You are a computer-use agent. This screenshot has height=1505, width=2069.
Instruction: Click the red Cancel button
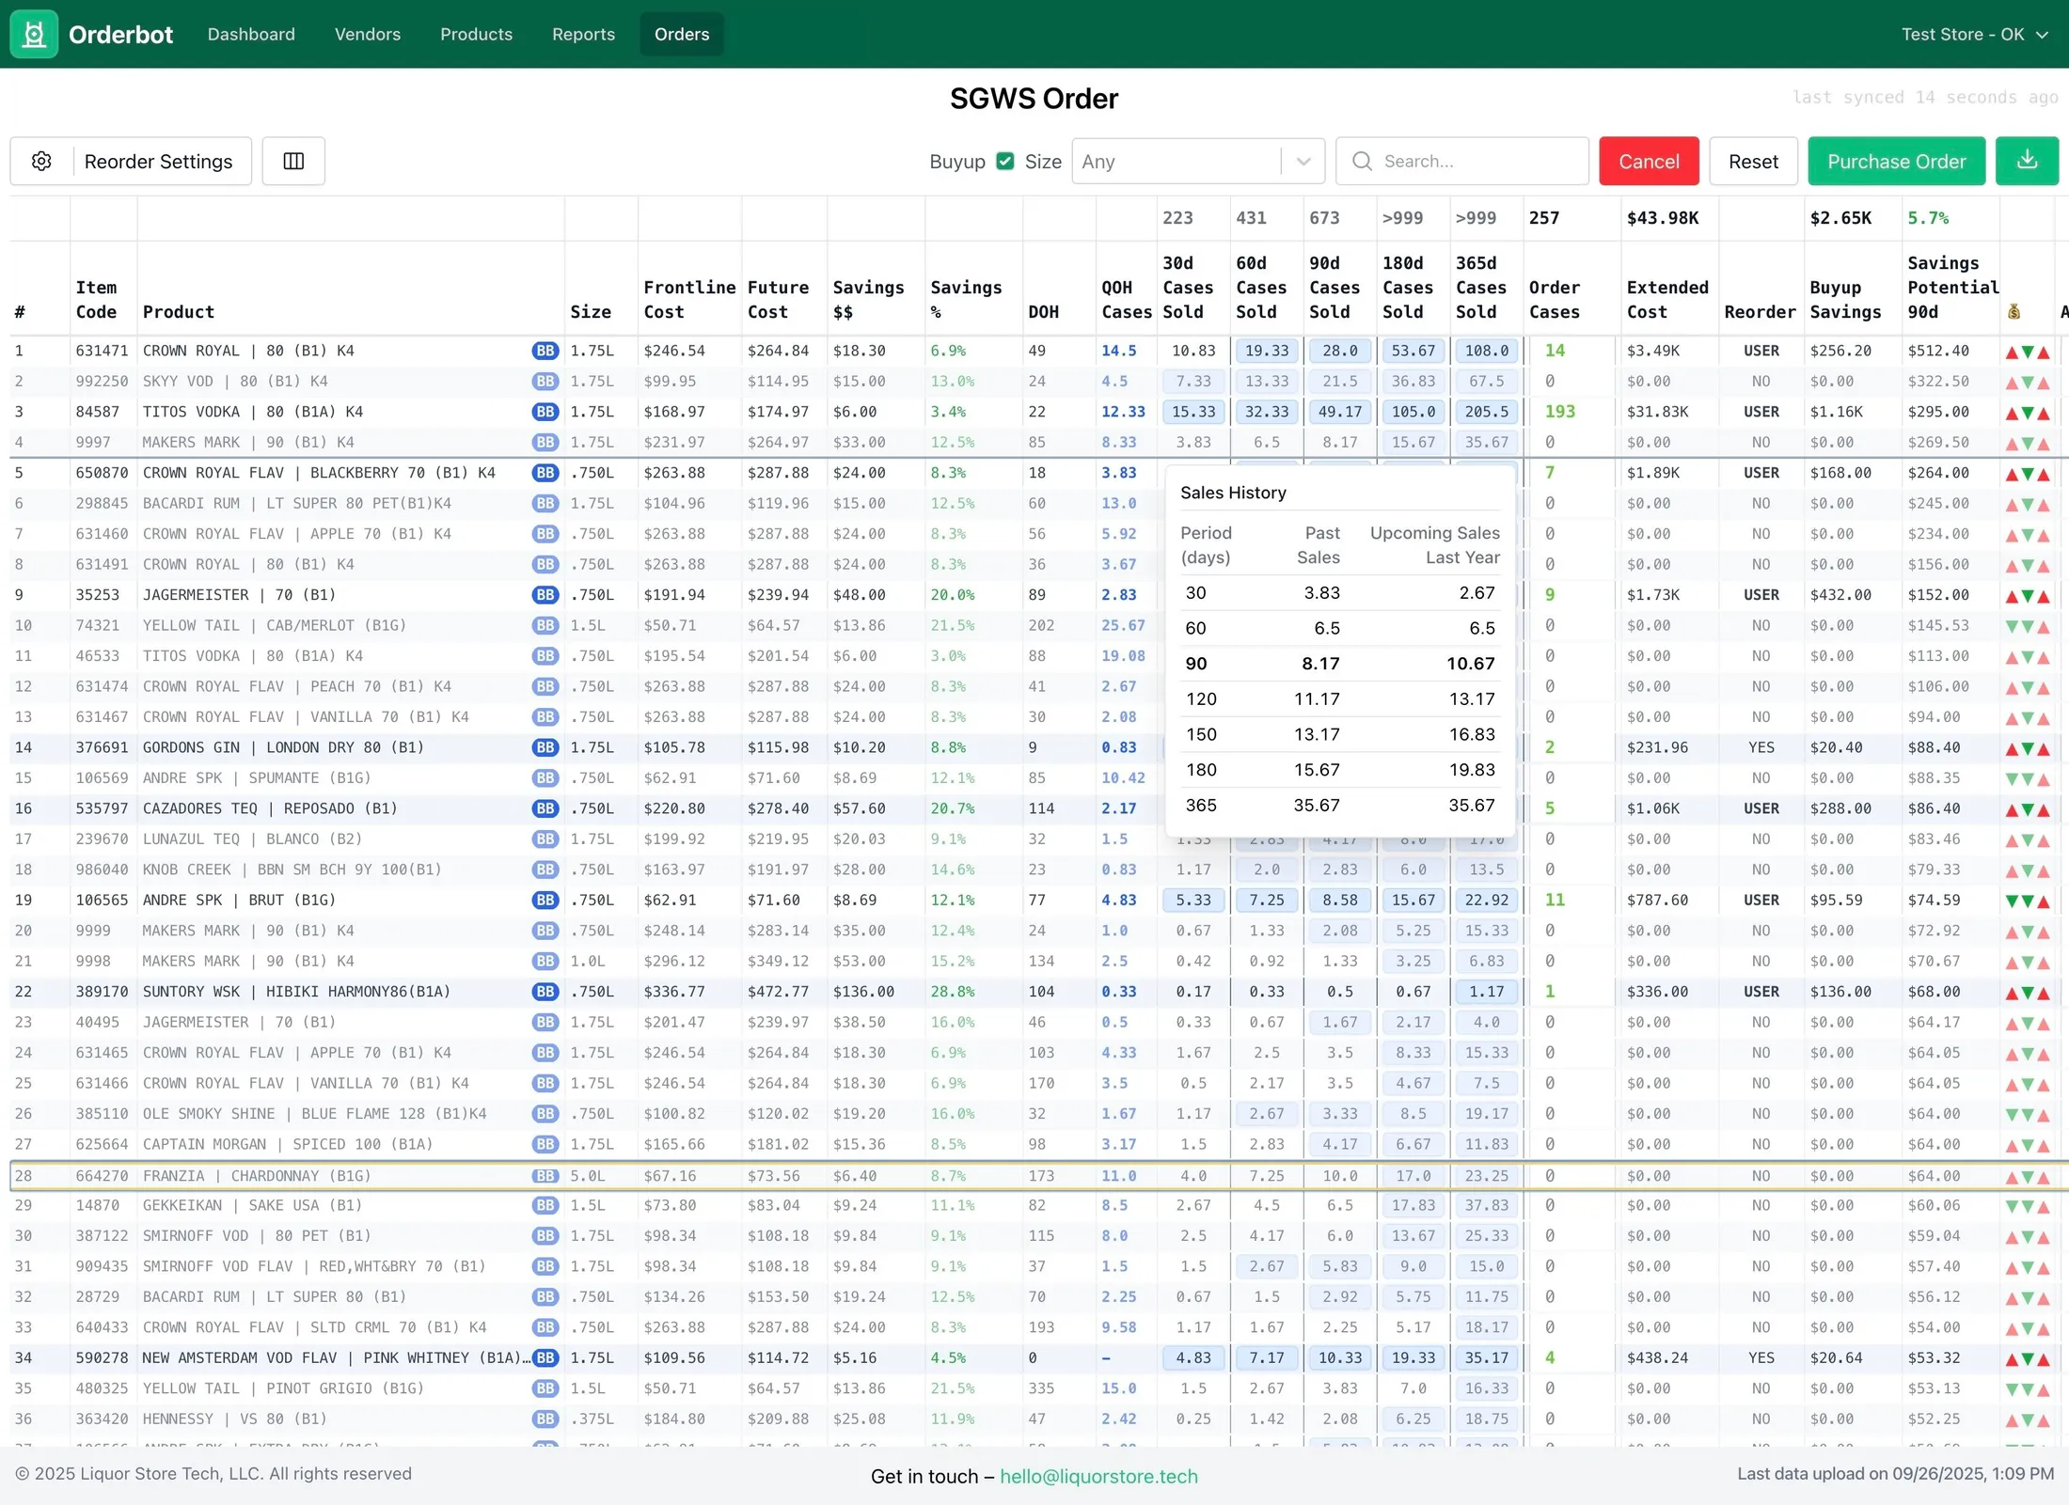coord(1649,161)
